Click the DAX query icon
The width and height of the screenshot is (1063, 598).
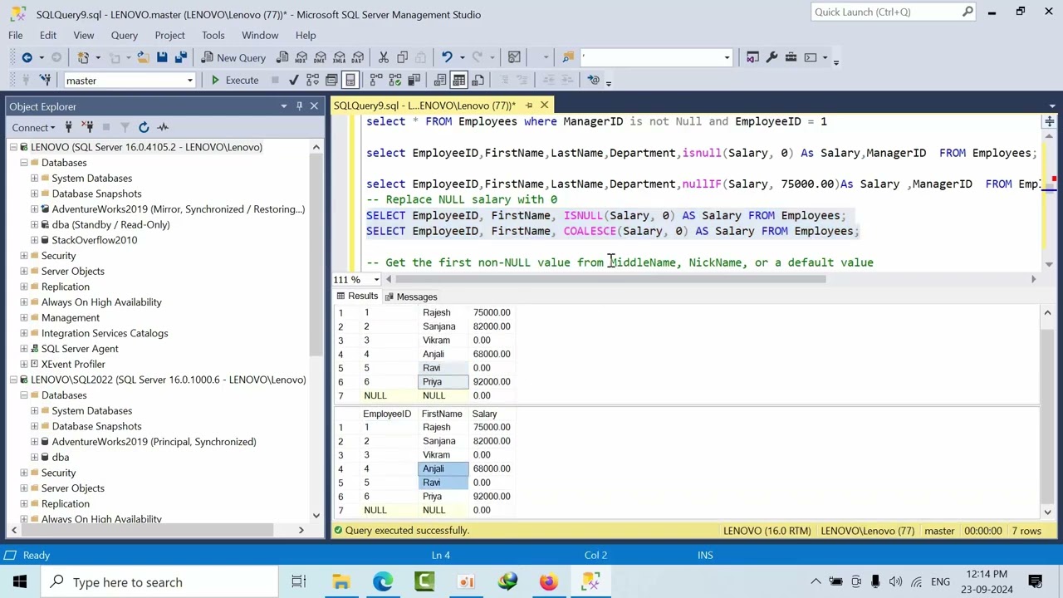point(358,57)
